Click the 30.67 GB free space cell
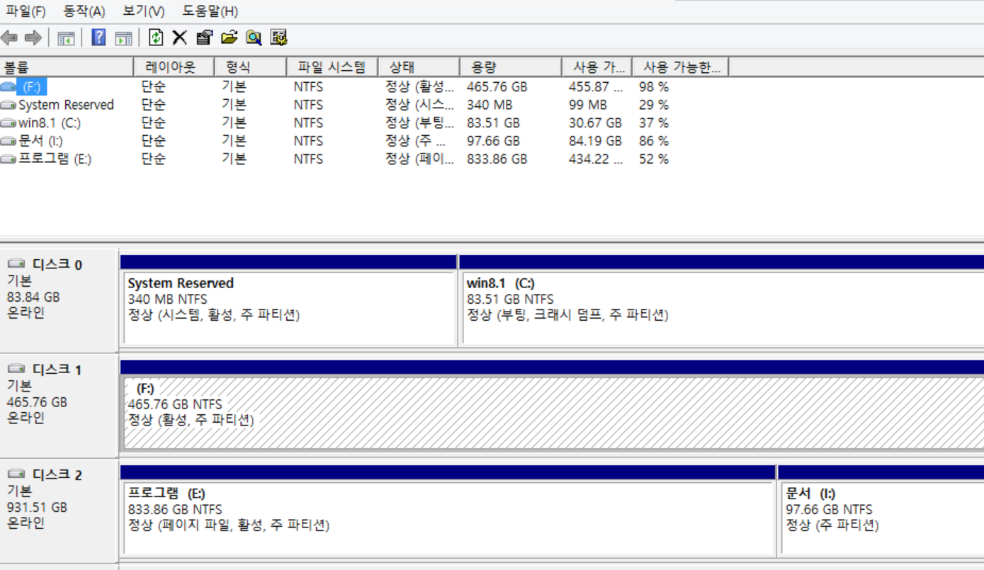Viewport: 984px width, 570px height. coord(595,122)
